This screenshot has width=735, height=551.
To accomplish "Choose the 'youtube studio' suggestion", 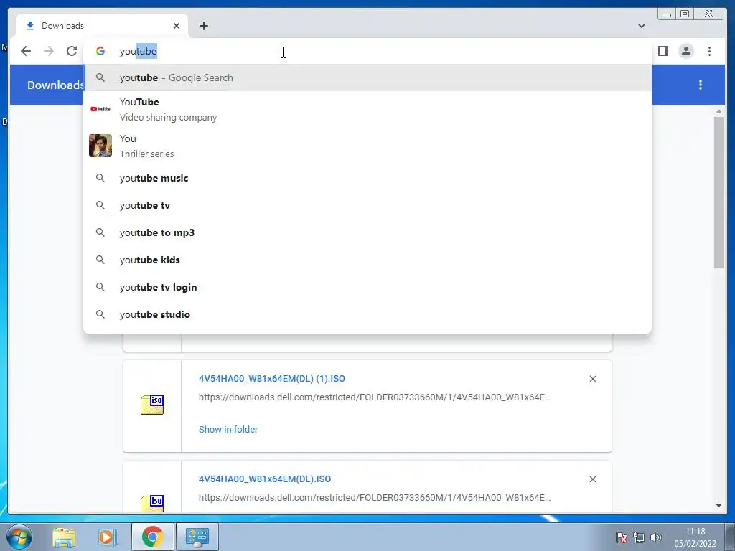I will point(367,314).
